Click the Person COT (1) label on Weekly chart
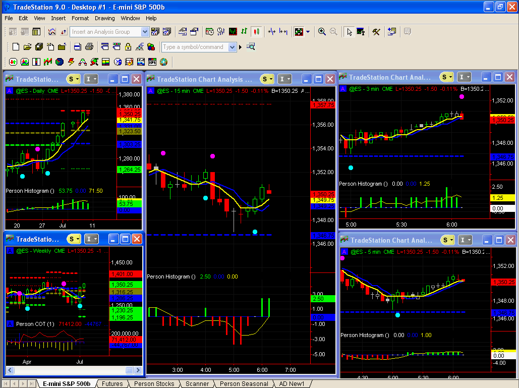 (x=35, y=324)
